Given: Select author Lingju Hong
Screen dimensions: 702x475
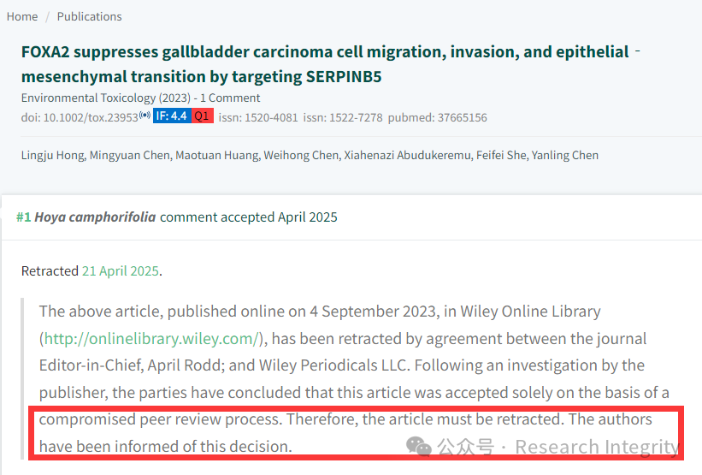Looking at the screenshot, I should pyautogui.click(x=52, y=155).
